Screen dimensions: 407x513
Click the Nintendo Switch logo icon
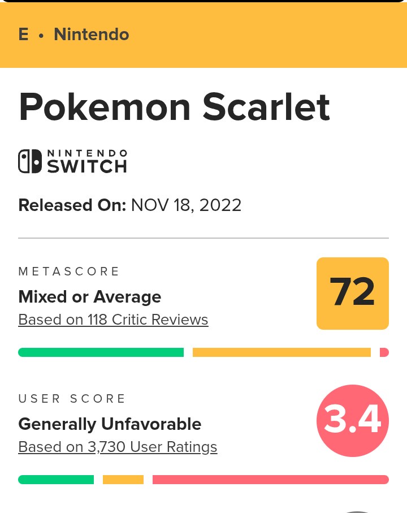(x=72, y=161)
